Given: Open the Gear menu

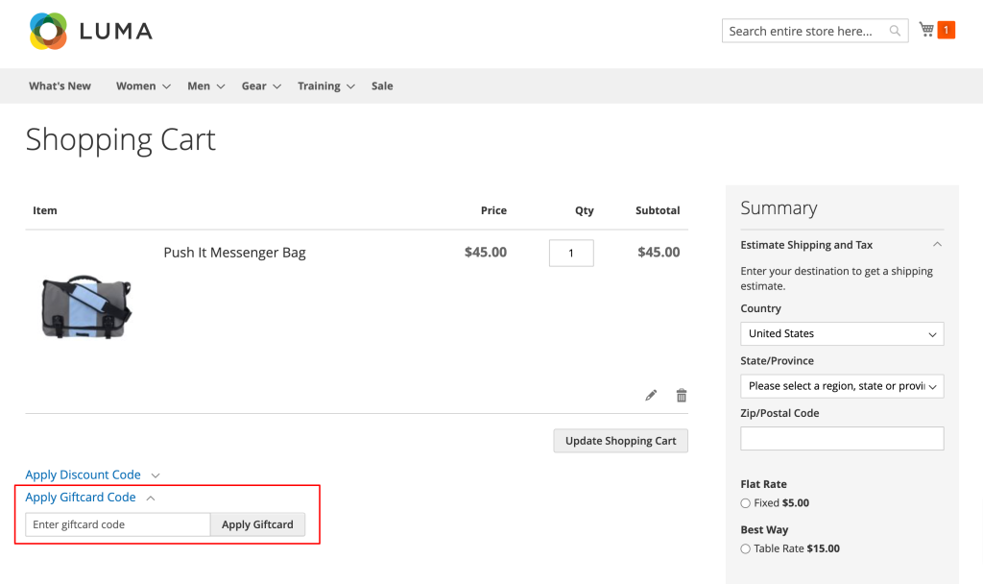Looking at the screenshot, I should coord(260,86).
